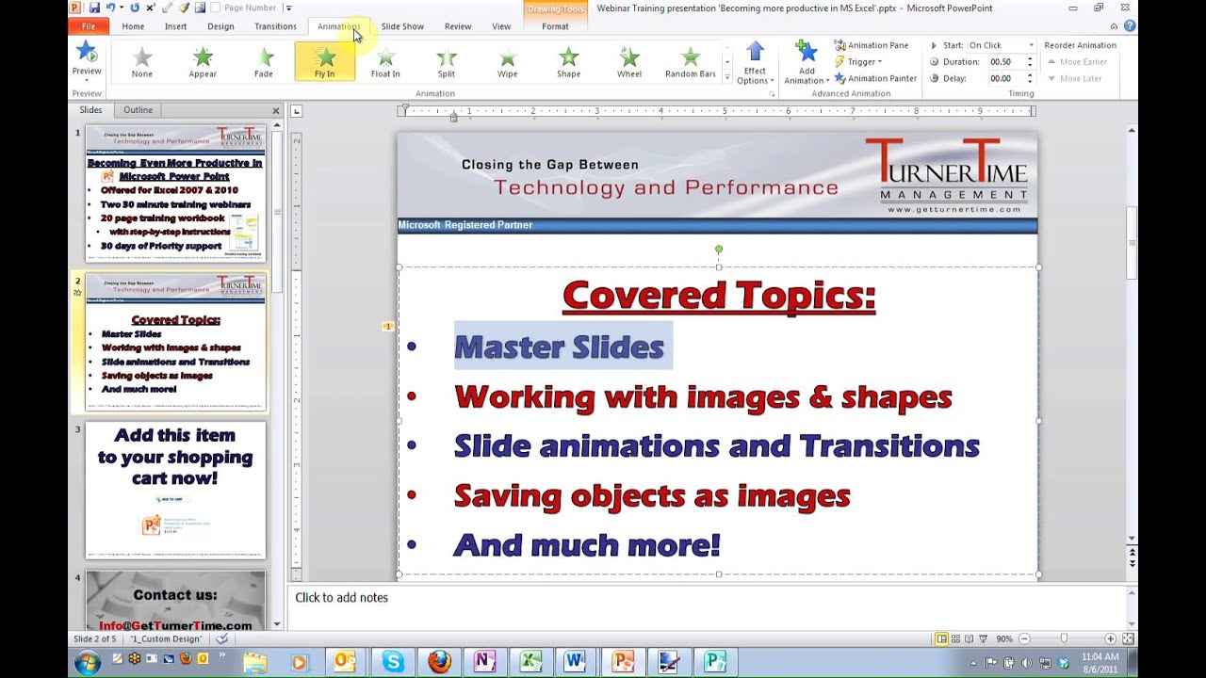
Task: Select slide 3 shopping cart thumbnail
Action: (175, 490)
